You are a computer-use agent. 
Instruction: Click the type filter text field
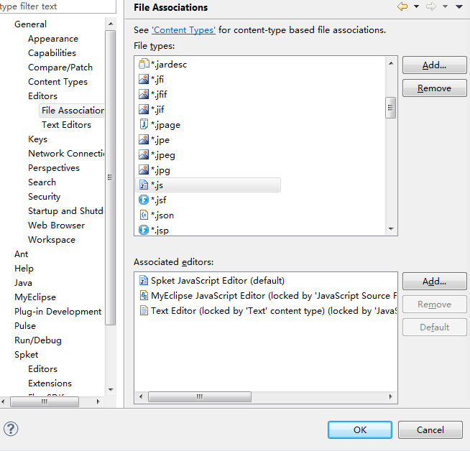pyautogui.click(x=57, y=6)
